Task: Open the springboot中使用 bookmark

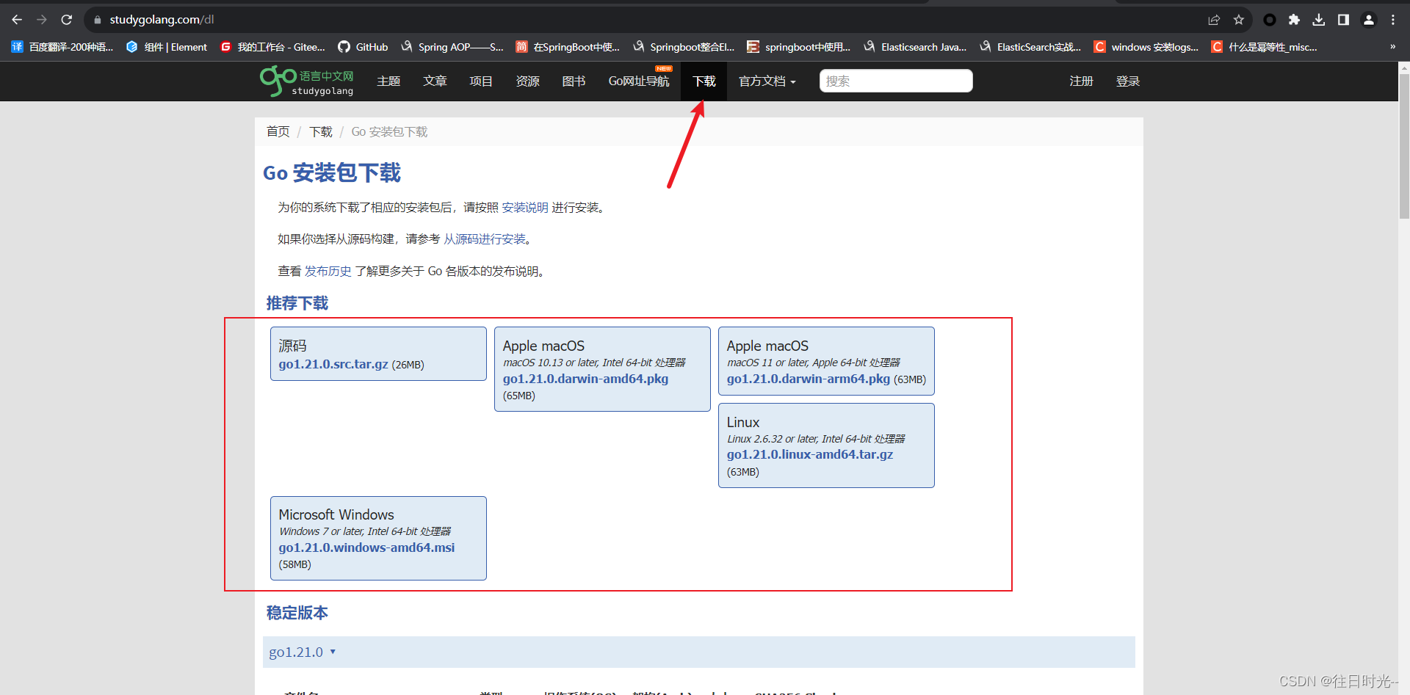Action: [799, 47]
